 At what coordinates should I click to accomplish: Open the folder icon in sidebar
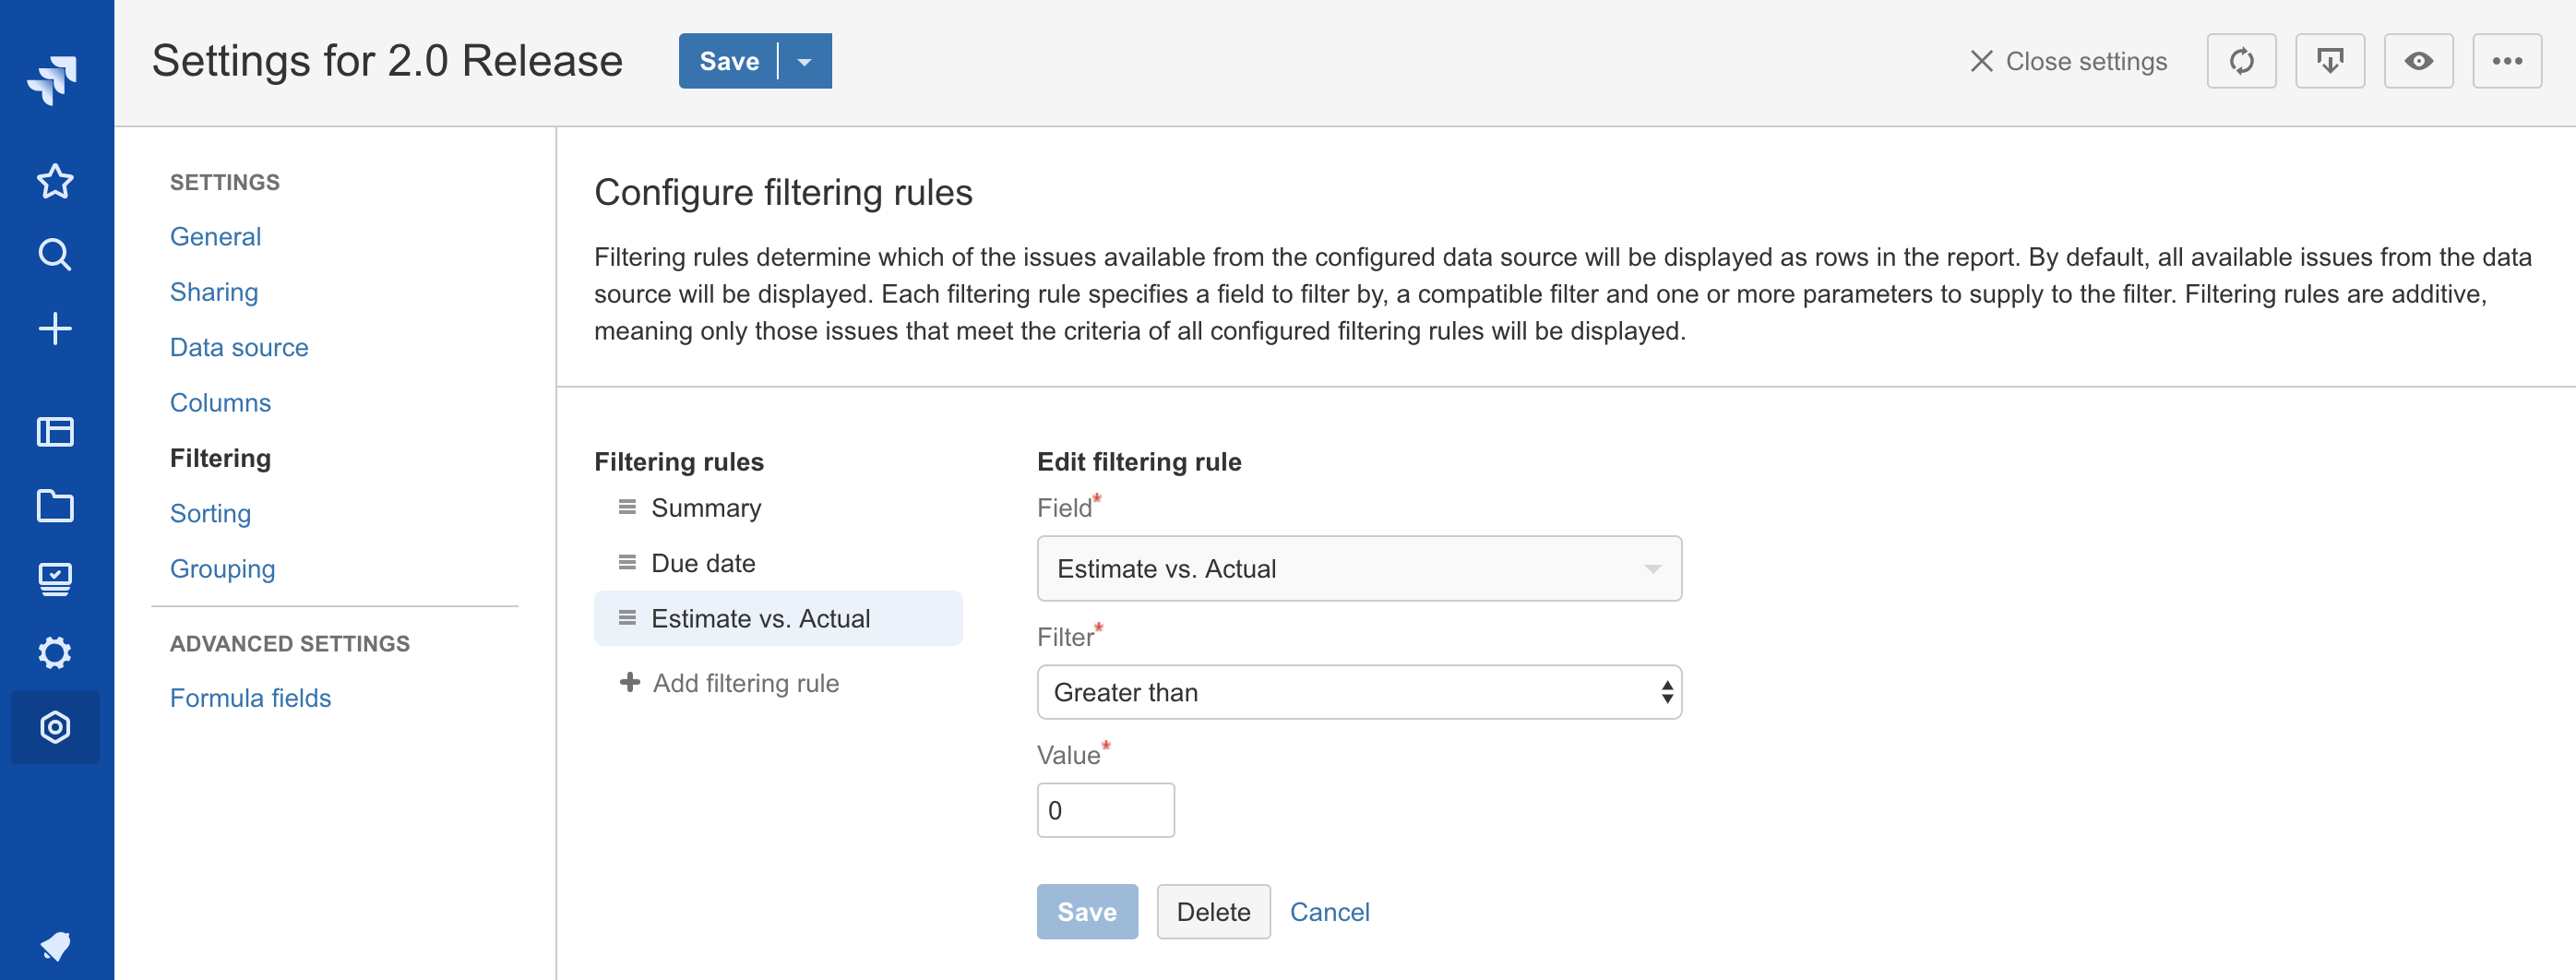pyautogui.click(x=54, y=506)
